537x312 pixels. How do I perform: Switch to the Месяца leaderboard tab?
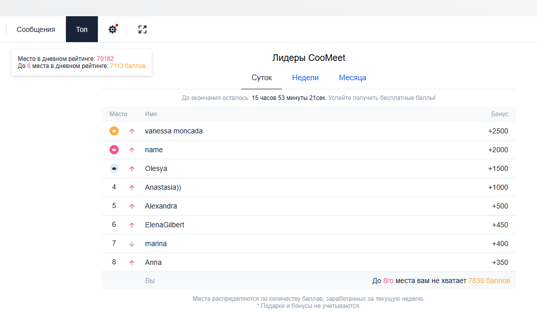[x=352, y=78]
